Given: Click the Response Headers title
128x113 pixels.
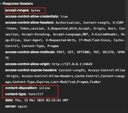Looking at the screenshot, I should pyautogui.click(x=18, y=4).
